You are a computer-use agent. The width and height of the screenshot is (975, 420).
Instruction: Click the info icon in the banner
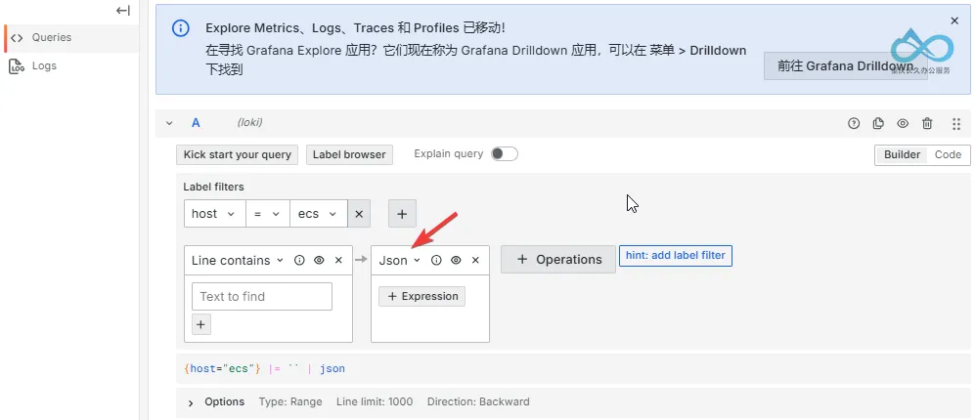click(x=180, y=28)
